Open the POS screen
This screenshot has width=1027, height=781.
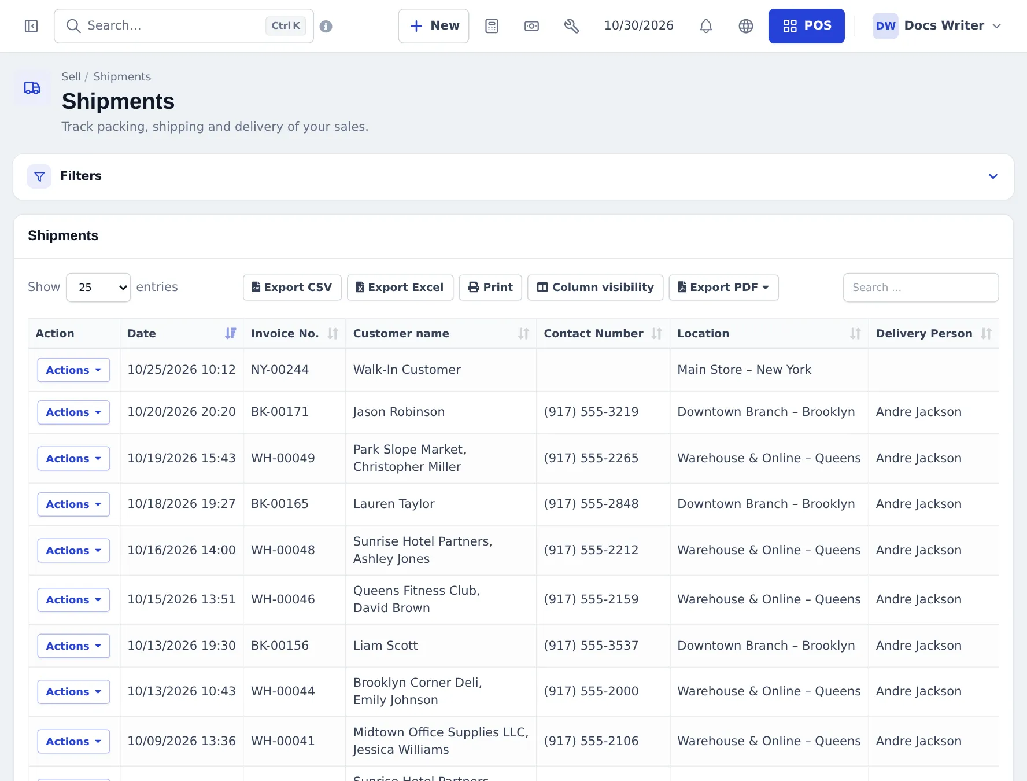tap(806, 26)
